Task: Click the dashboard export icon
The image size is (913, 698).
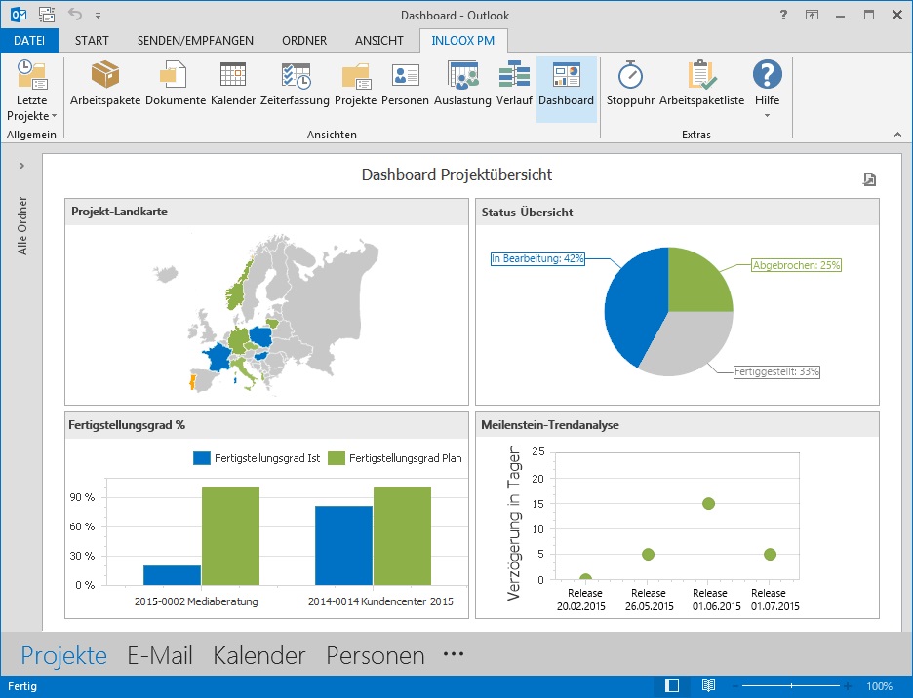Action: [869, 178]
